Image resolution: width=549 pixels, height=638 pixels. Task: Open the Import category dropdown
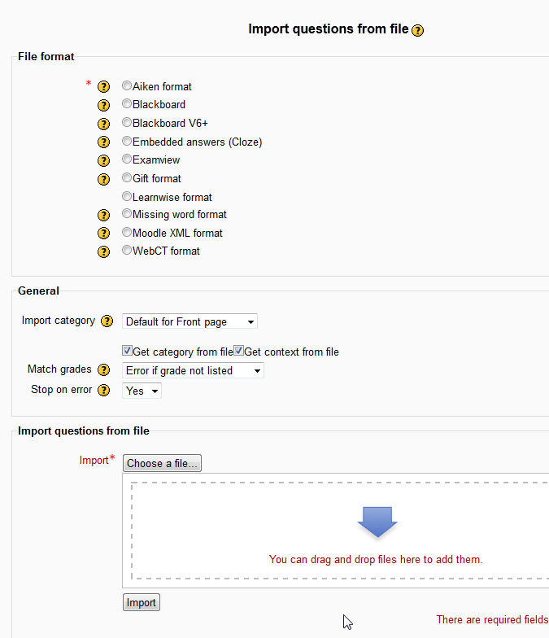(x=190, y=321)
